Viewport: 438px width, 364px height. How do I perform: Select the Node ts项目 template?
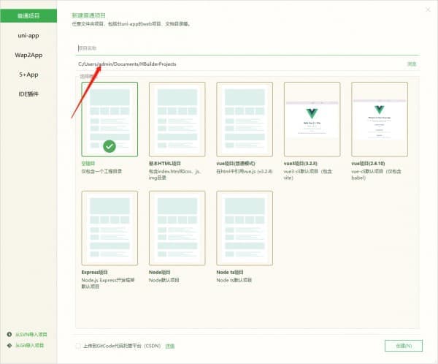(x=245, y=228)
